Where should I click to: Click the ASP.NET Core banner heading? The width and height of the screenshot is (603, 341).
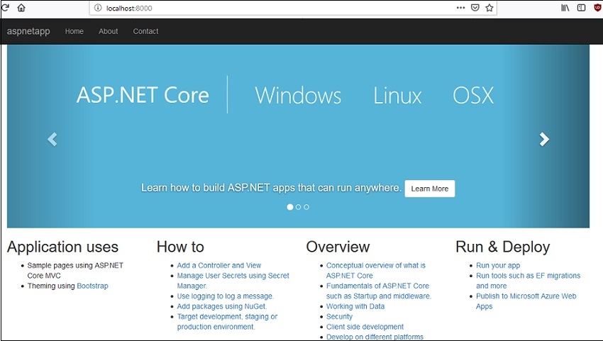143,95
